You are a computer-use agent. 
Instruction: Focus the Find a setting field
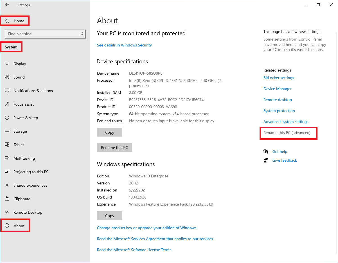[42, 34]
